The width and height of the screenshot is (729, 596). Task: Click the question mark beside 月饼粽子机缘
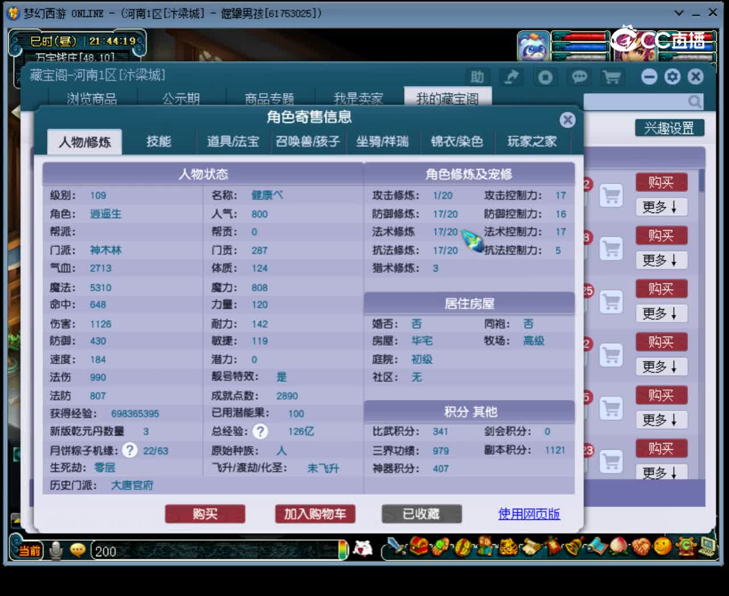pos(130,450)
